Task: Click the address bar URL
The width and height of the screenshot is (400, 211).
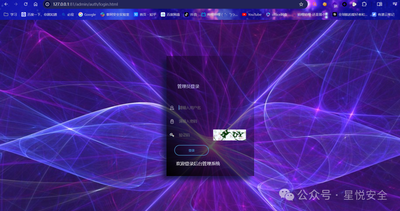Action: tap(86, 4)
